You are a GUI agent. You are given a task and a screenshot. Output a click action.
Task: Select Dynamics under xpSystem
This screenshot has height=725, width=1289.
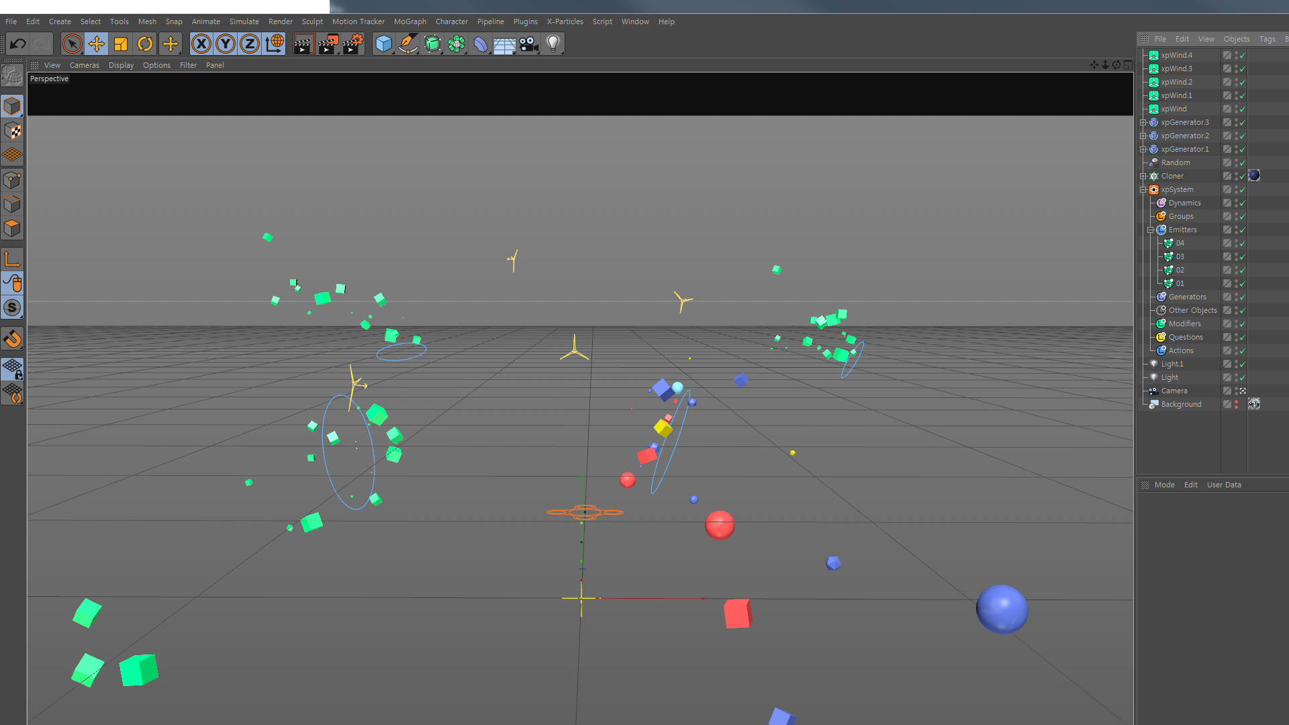(1184, 203)
